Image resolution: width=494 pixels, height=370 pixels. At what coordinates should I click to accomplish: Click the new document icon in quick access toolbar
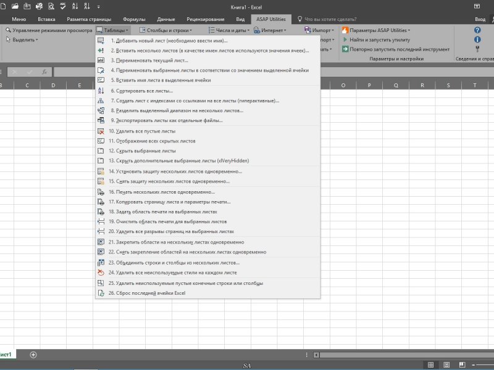pyautogui.click(x=3, y=6)
